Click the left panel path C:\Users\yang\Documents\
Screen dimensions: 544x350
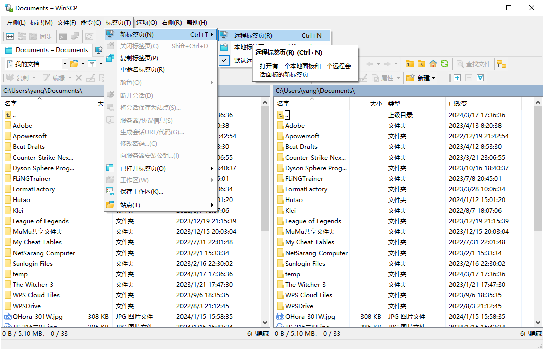coord(42,91)
